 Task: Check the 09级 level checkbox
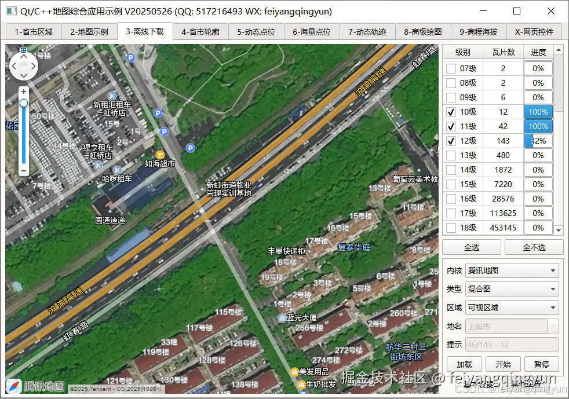[x=451, y=97]
